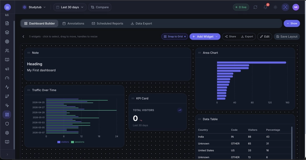
Task: Switch to the Scheduled Reports tab
Action: tap(107, 24)
